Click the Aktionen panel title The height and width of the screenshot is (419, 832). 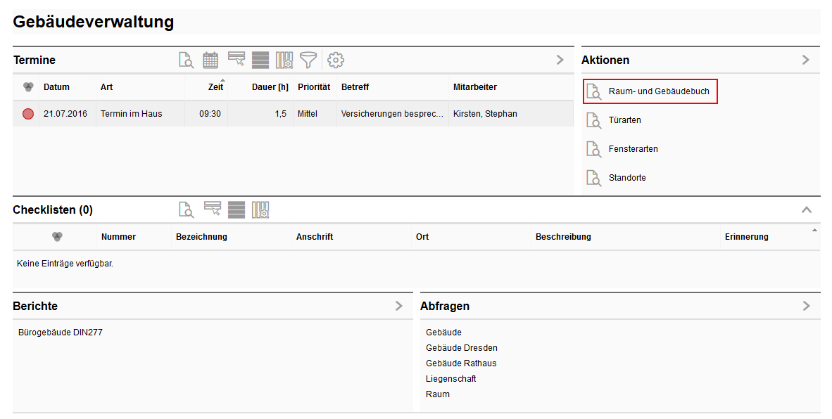(605, 60)
